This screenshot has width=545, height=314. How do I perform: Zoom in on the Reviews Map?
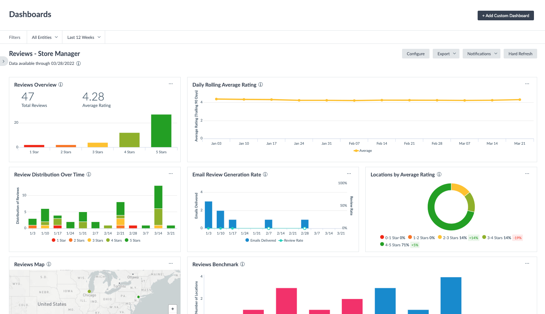pos(173,309)
